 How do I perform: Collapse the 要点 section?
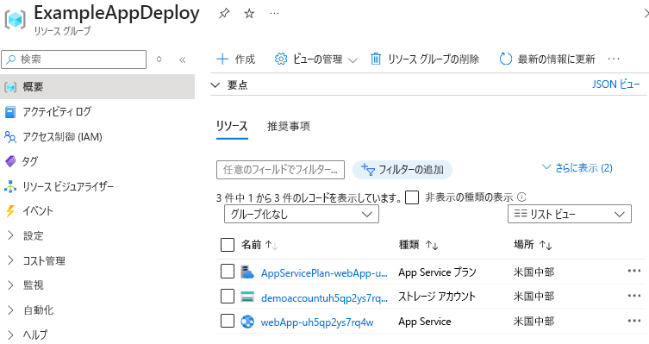tap(215, 85)
